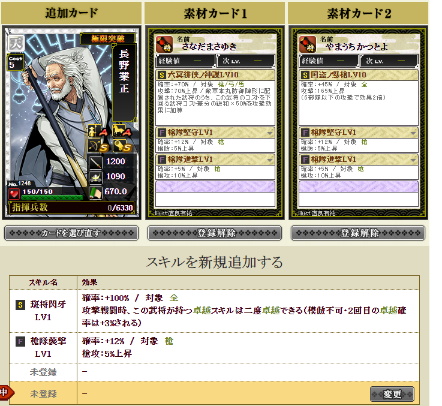This screenshot has height=406, width=442.
Task: Click 登録解除 under 素材カード1
Action: (x=215, y=233)
